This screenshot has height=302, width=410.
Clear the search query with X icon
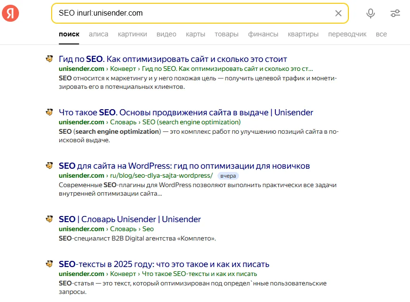[338, 13]
